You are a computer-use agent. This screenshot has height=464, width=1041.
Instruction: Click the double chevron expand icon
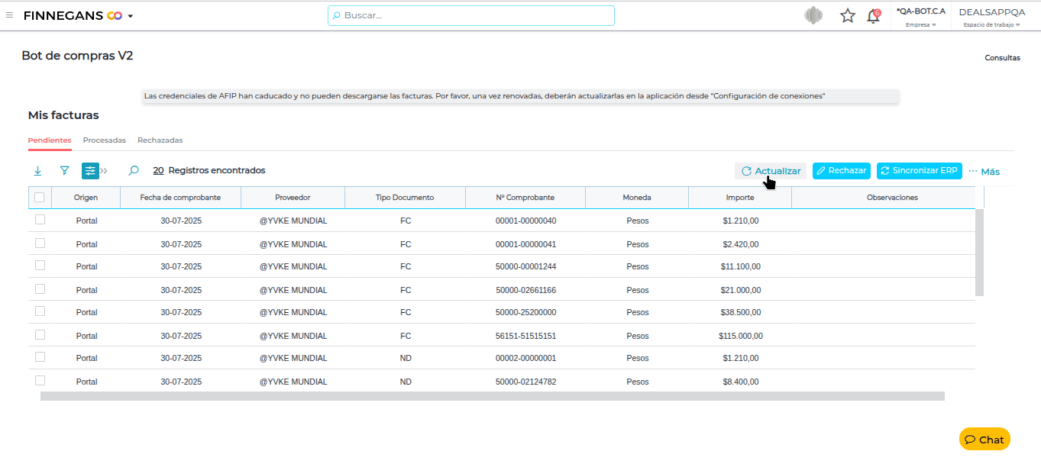click(x=105, y=171)
